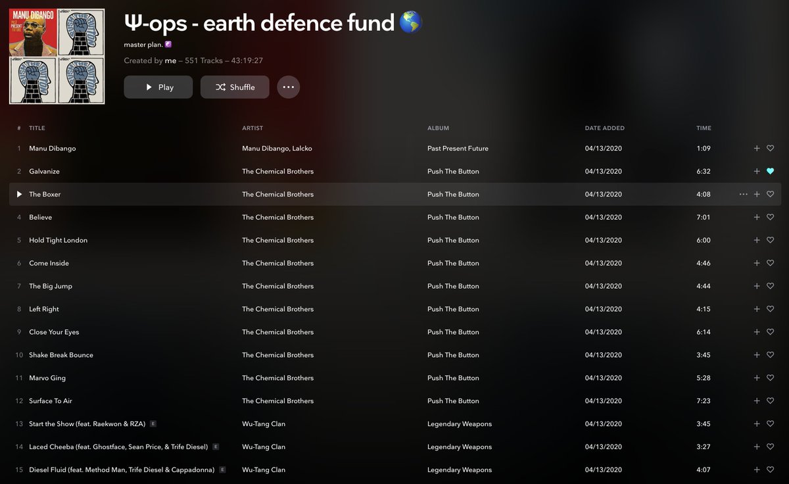Favorite the Come Inside track

pos(770,263)
